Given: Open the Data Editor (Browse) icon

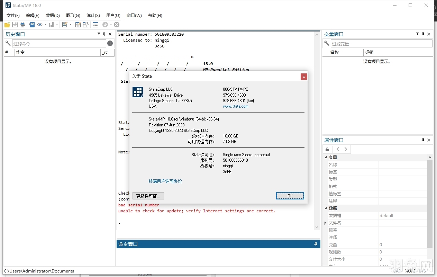Looking at the screenshot, I should tap(85, 24).
